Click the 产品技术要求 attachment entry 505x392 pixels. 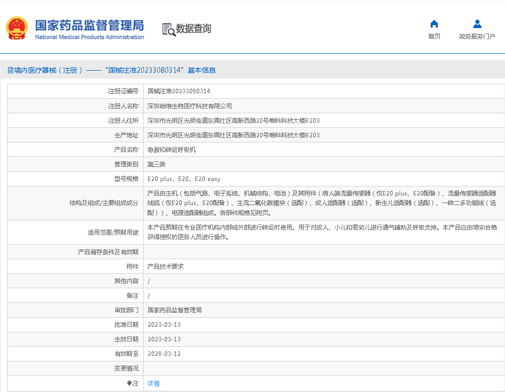[166, 267]
